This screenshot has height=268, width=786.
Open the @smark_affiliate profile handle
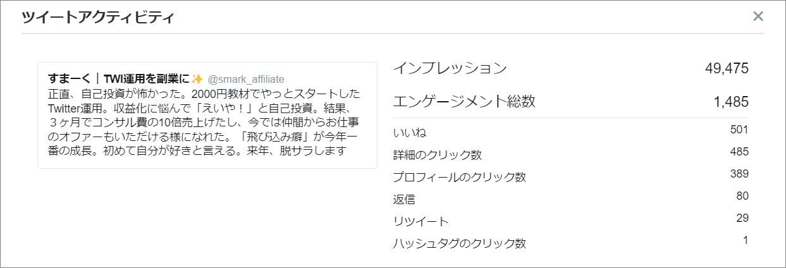[246, 79]
